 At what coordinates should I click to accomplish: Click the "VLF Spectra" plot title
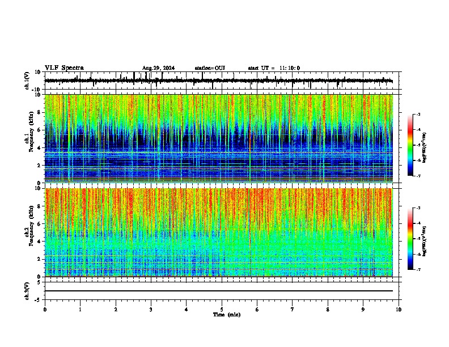(64, 68)
